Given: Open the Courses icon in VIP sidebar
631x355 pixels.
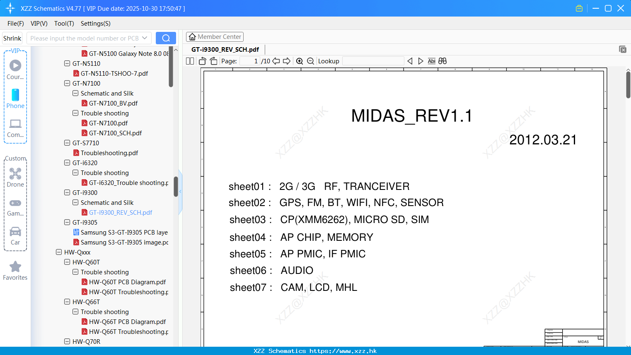Looking at the screenshot, I should (x=15, y=65).
